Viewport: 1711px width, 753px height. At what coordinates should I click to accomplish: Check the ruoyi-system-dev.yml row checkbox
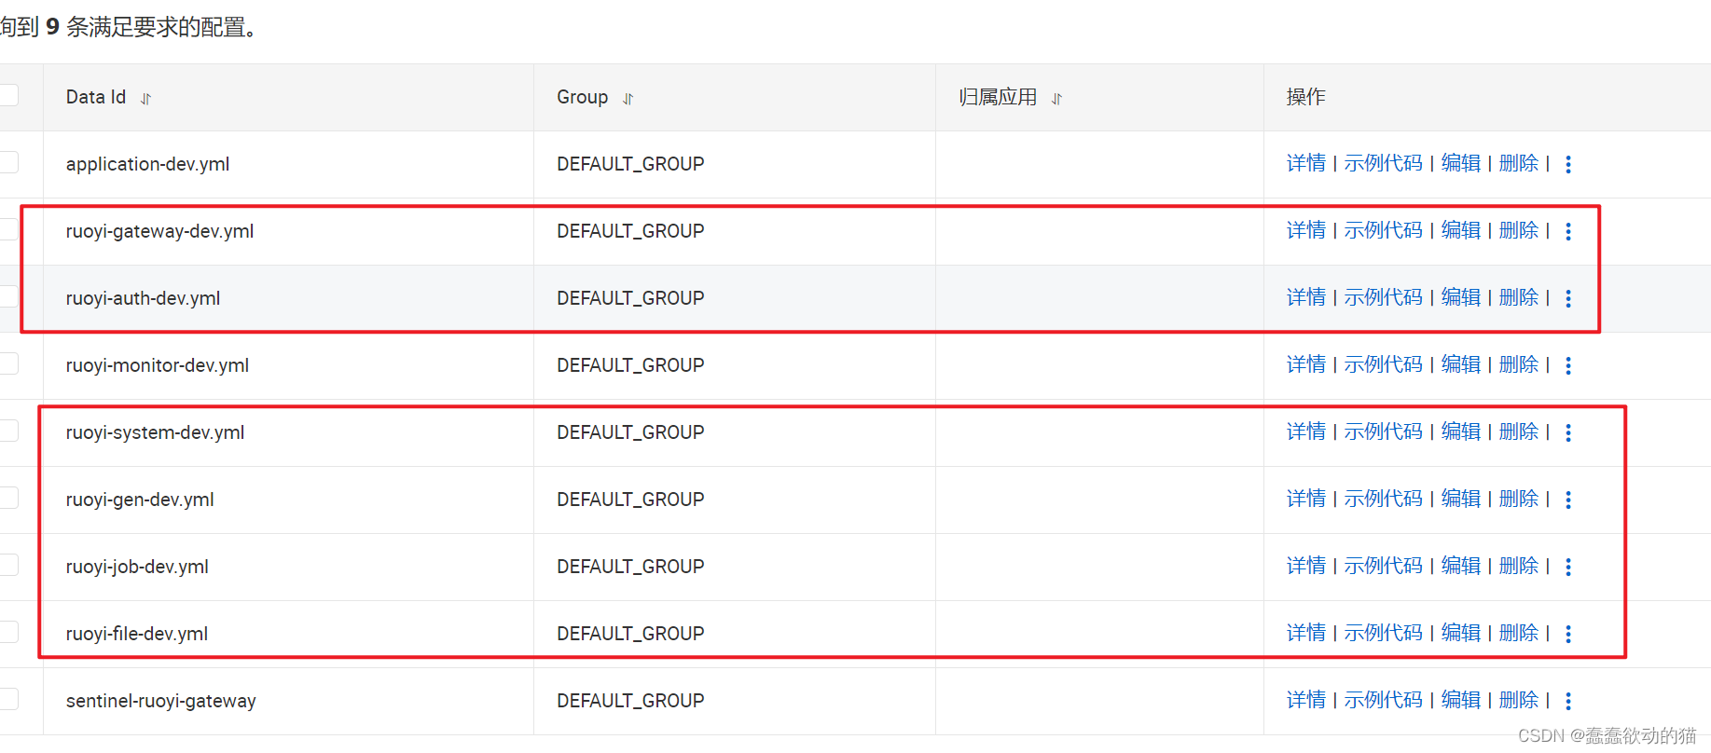pos(8,431)
